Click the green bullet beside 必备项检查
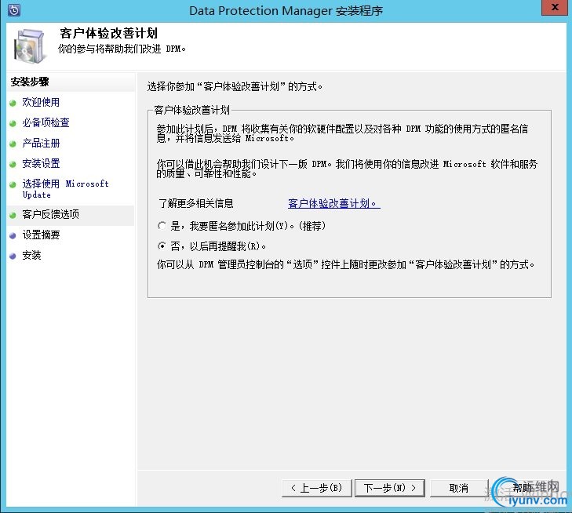 (13, 124)
